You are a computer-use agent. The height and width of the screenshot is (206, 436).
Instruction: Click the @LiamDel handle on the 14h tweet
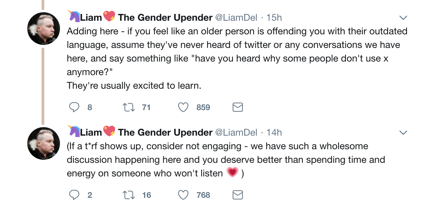(236, 132)
